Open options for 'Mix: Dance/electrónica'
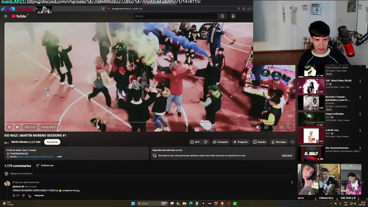The width and height of the screenshot is (368, 207). click(360, 148)
